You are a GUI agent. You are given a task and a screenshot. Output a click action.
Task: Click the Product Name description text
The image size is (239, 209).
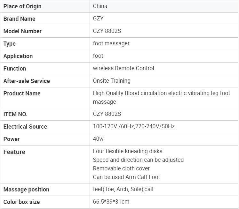tap(162, 97)
